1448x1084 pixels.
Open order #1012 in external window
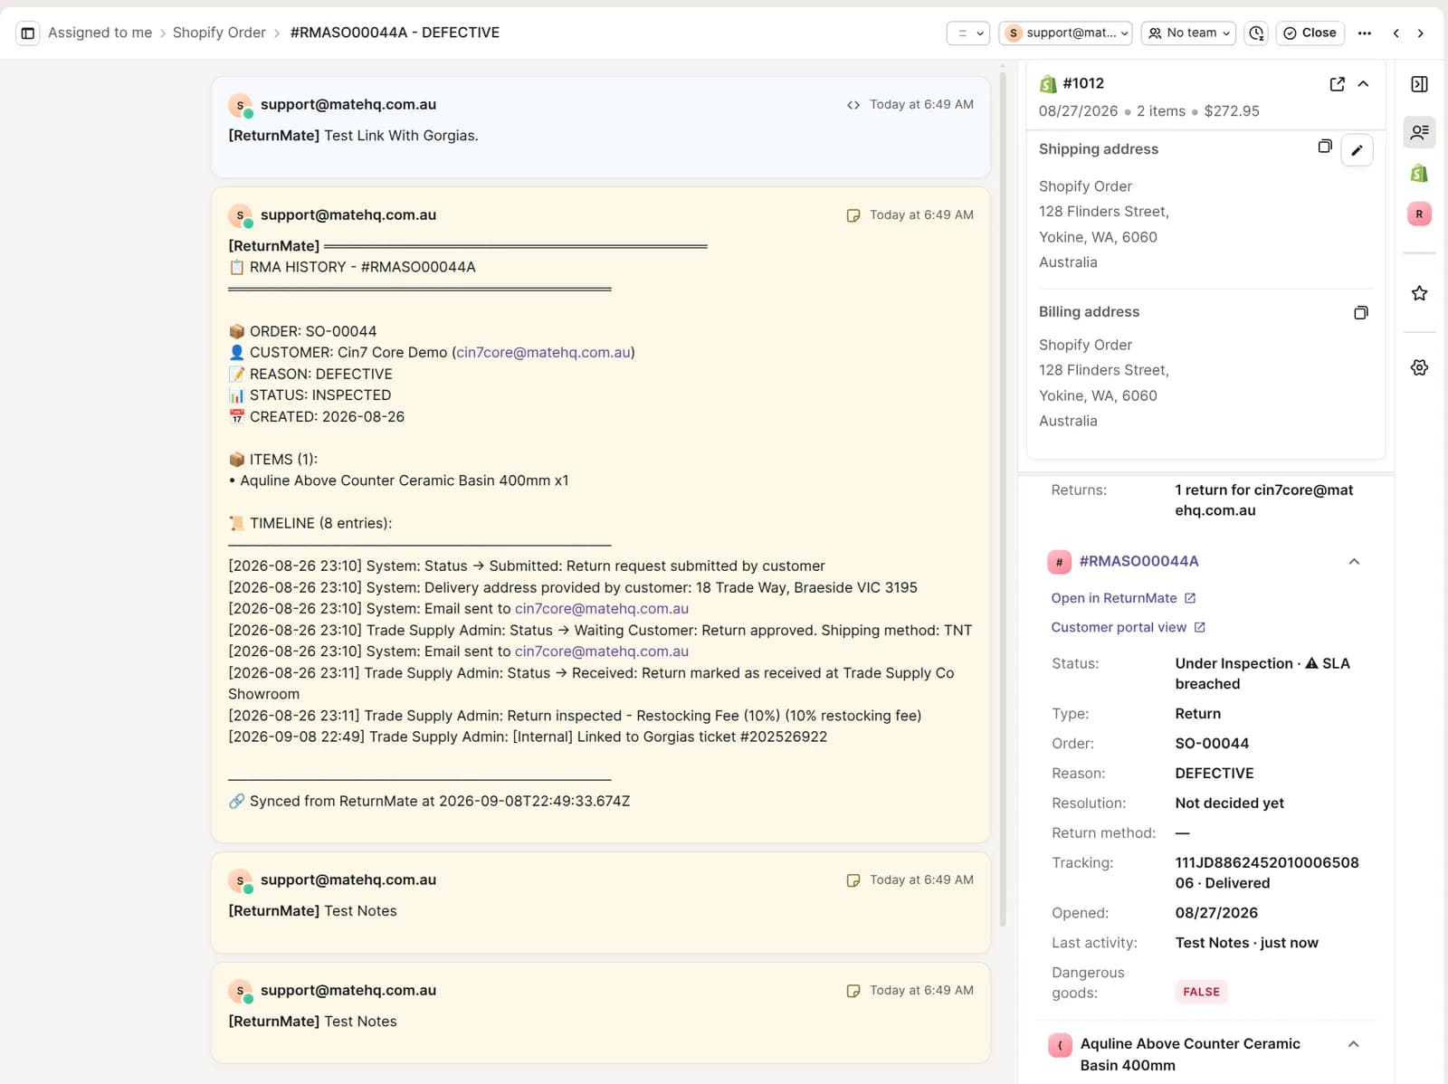pyautogui.click(x=1337, y=84)
